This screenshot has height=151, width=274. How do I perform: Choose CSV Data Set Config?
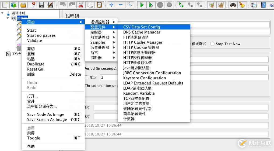click(x=154, y=27)
